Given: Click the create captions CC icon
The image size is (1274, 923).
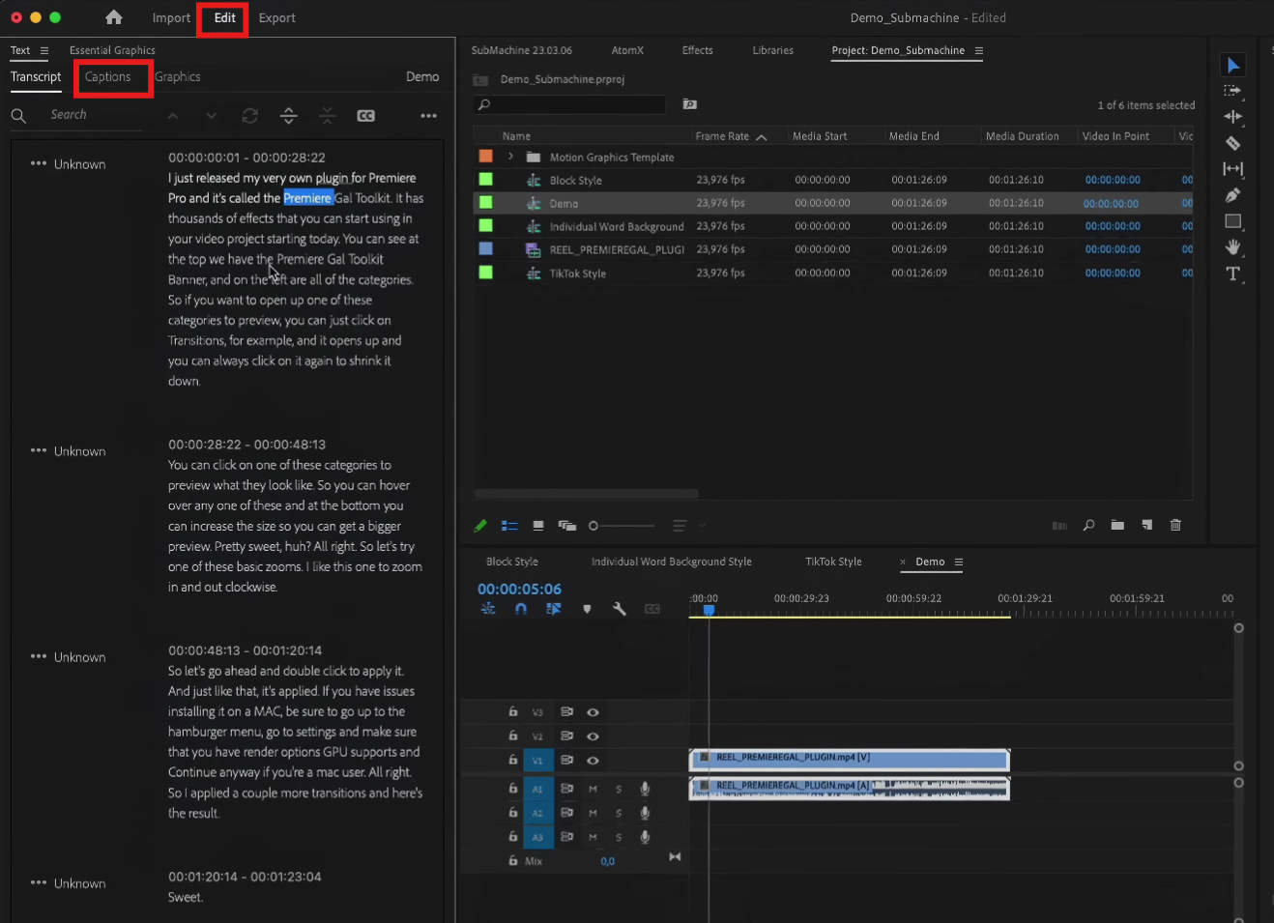Looking at the screenshot, I should (x=365, y=116).
